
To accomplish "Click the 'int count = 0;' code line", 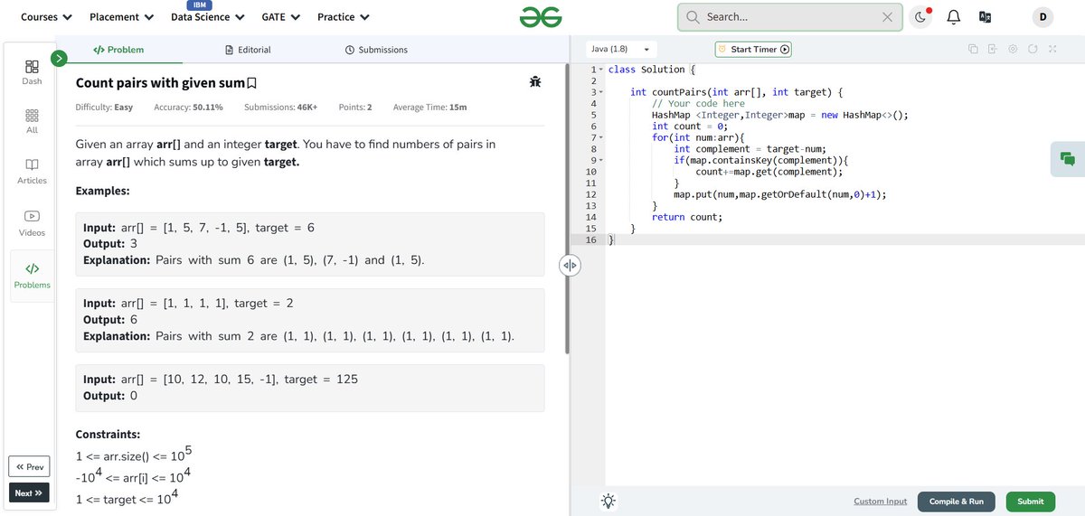I will [690, 127].
